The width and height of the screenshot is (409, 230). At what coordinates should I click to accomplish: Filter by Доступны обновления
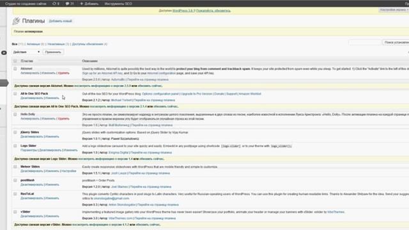tap(88, 44)
